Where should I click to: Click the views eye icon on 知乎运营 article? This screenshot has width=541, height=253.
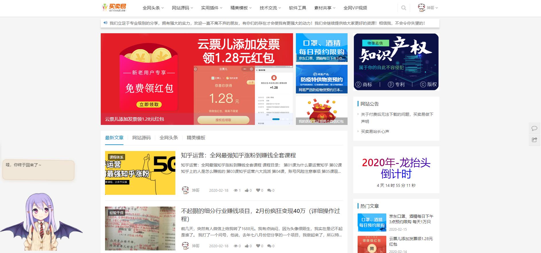point(236,190)
